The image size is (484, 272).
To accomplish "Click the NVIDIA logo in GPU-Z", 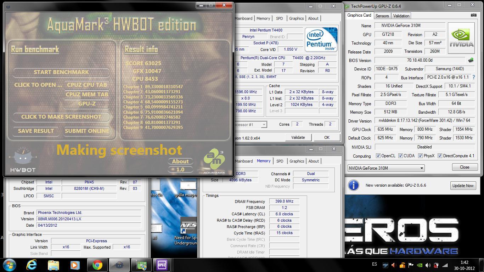I will [461, 38].
